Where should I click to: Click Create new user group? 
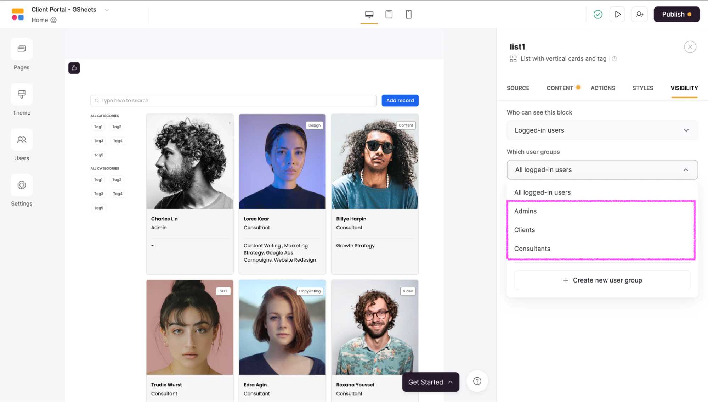coord(602,280)
